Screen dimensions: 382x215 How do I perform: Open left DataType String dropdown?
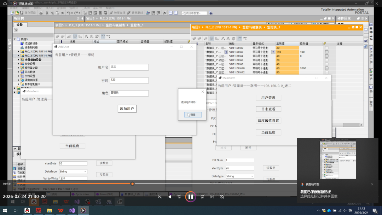tap(85, 172)
